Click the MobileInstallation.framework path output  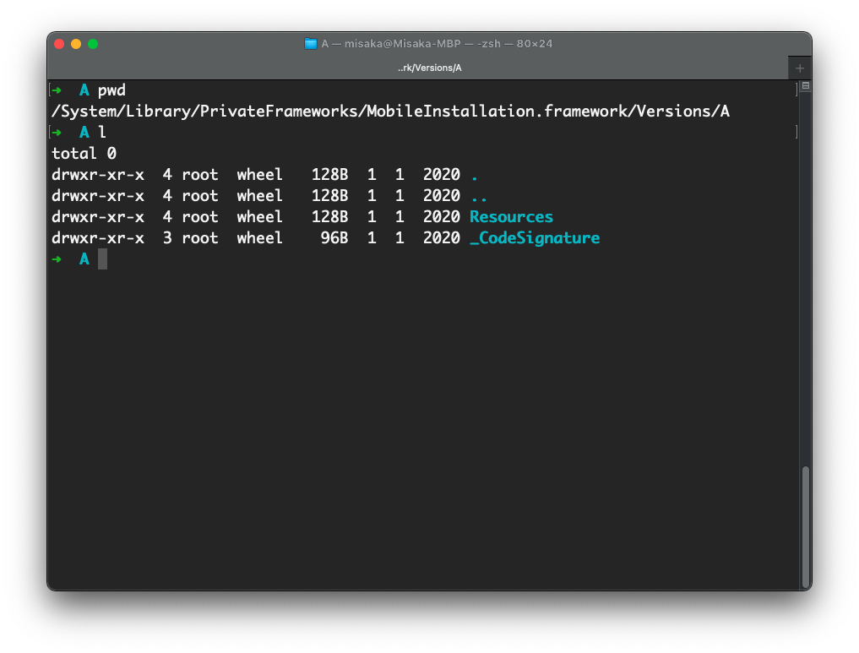(390, 112)
